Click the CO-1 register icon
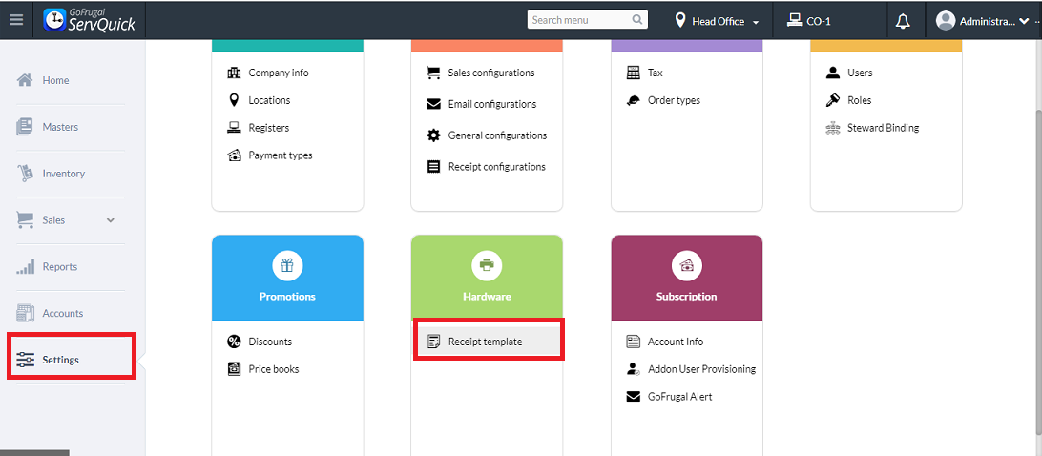The image size is (1042, 456). click(x=794, y=20)
